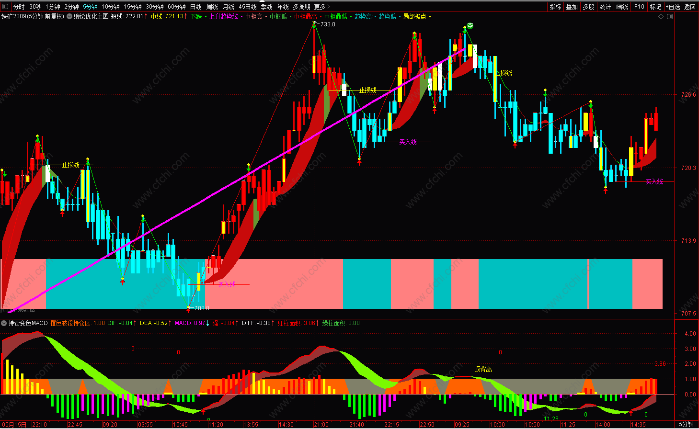The width and height of the screenshot is (699, 429).
Task: Click the 上升趋势线 legend label
Action: point(225,16)
